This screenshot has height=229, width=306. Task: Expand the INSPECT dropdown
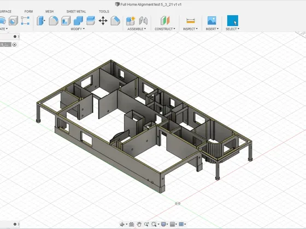(x=190, y=29)
